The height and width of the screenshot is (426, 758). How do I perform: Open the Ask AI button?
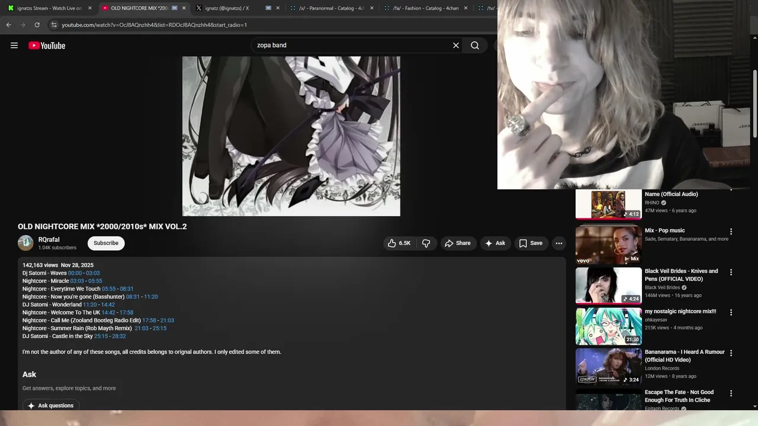495,243
